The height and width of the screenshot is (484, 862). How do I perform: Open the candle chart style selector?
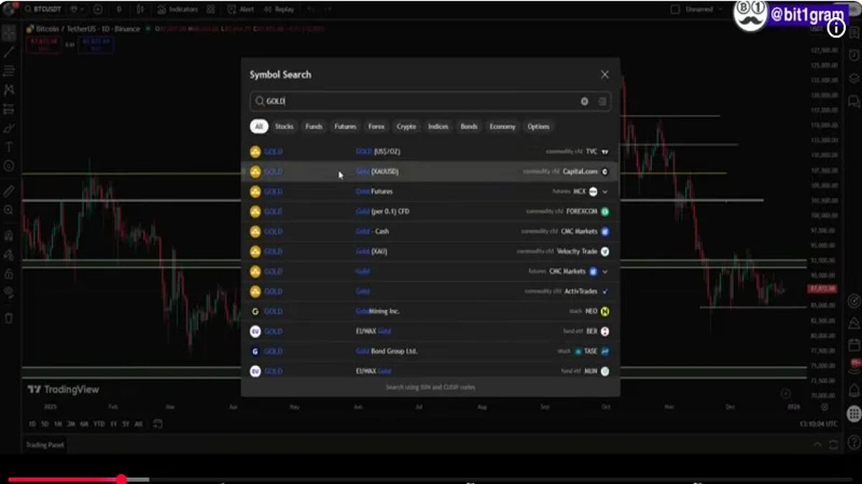coord(140,10)
